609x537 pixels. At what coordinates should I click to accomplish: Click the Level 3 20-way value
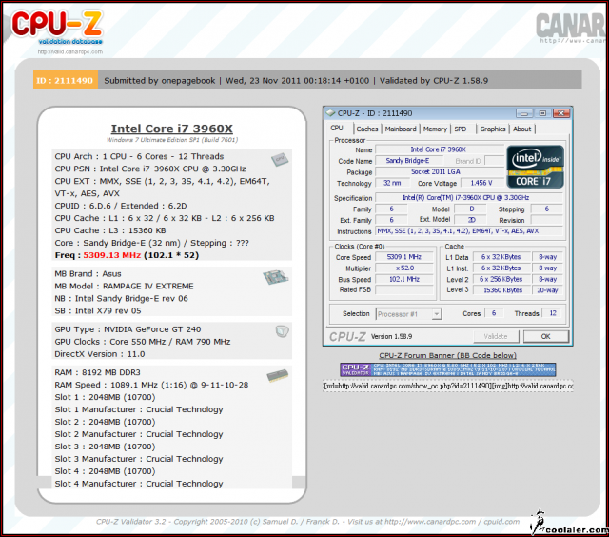click(547, 290)
